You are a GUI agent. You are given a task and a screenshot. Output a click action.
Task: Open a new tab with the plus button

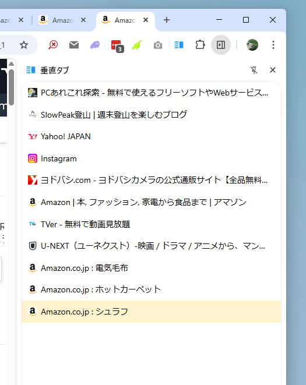(167, 20)
